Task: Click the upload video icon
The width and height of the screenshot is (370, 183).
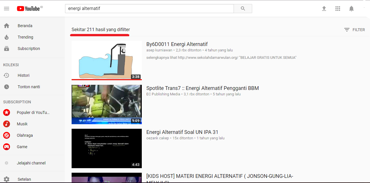Action: coord(324,9)
